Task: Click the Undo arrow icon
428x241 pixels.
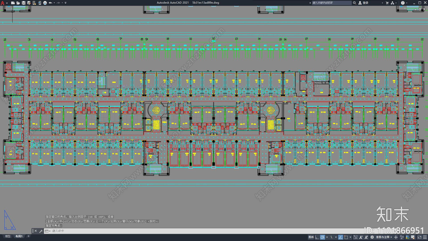Action: click(x=50, y=3)
